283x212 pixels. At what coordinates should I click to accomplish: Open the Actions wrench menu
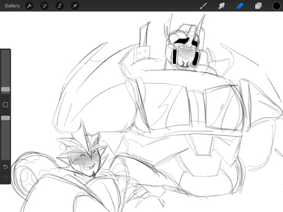coord(29,6)
